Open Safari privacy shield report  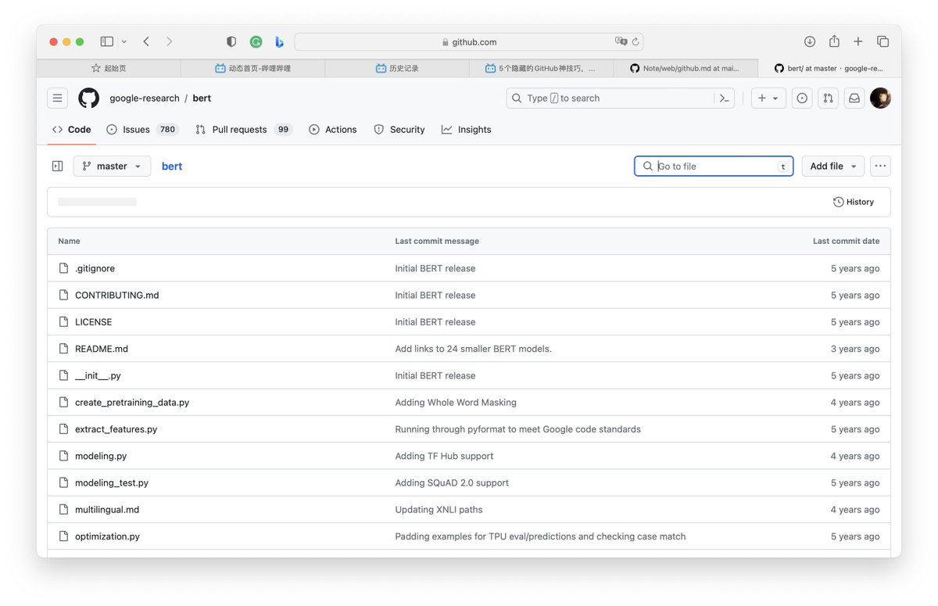pos(231,41)
